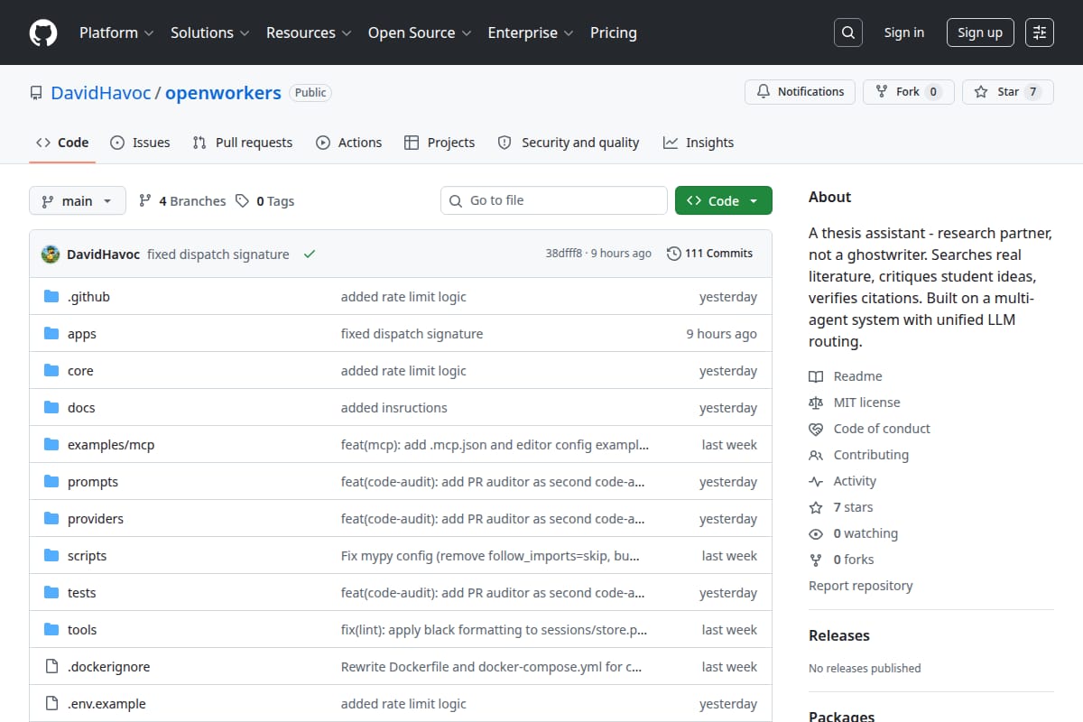Open the DavidHavoc owner link in breadcrumb
The image size is (1083, 722).
coord(101,92)
